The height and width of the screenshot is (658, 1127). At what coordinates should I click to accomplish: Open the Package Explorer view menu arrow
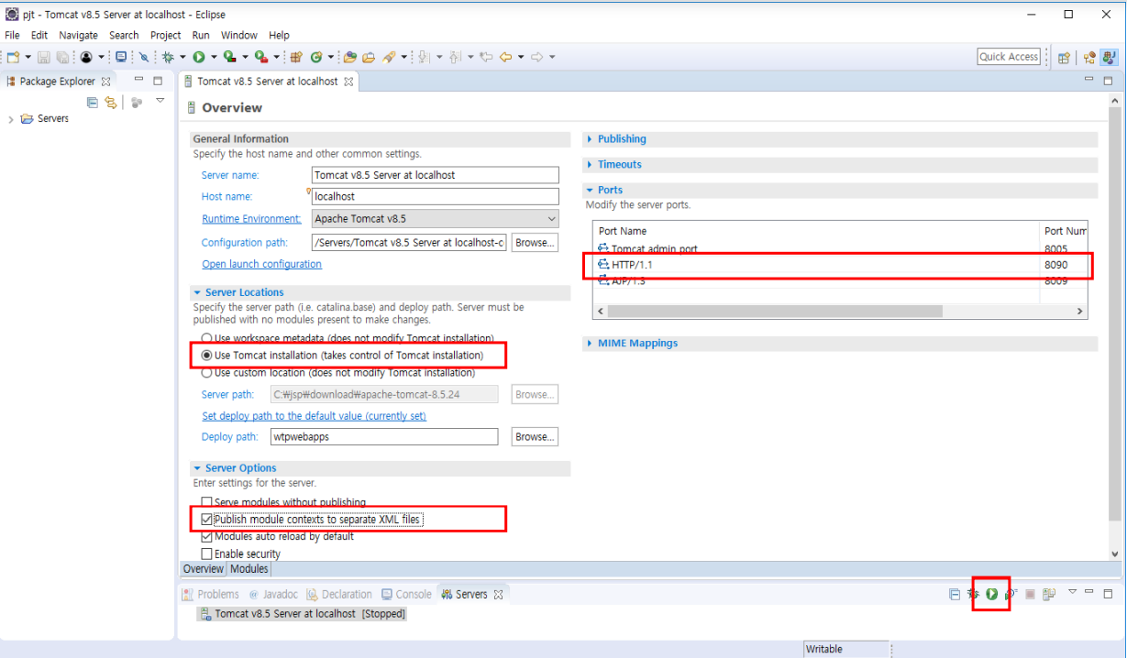160,100
